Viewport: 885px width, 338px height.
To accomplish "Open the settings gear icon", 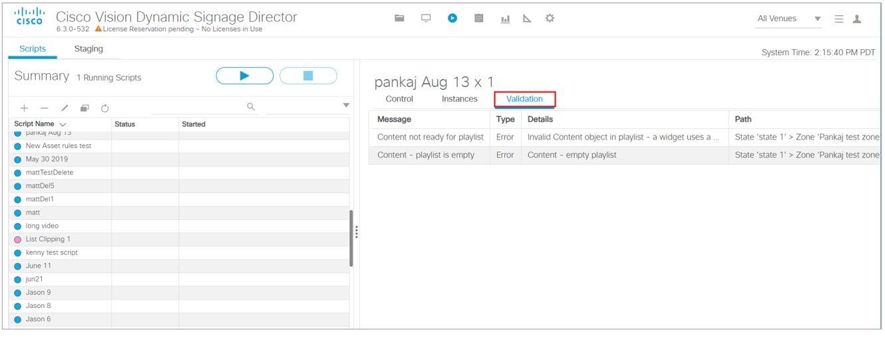I will [550, 19].
